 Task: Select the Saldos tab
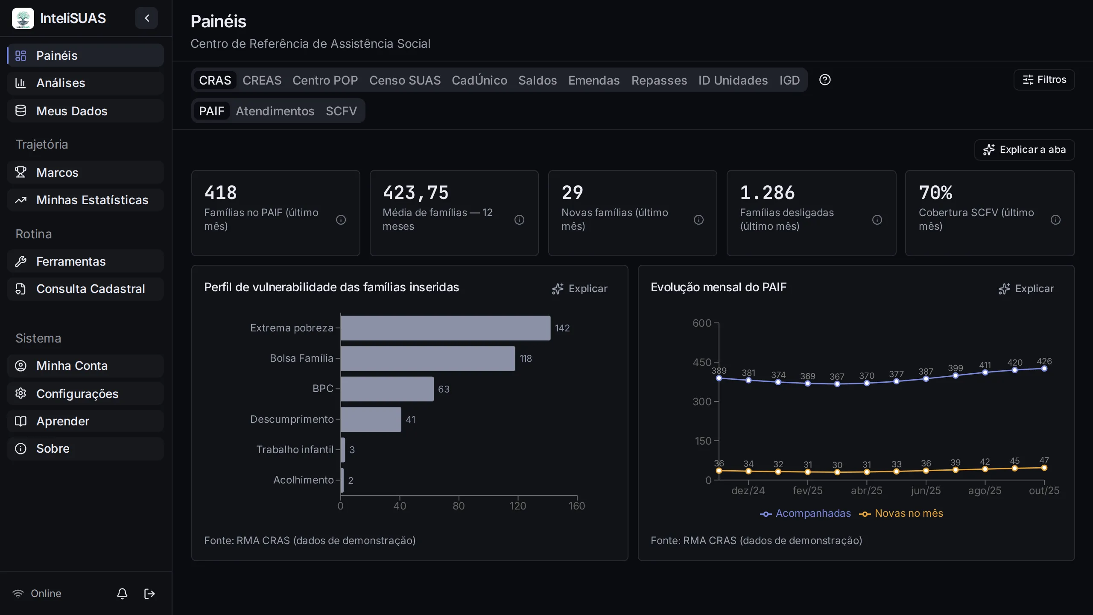pos(538,80)
